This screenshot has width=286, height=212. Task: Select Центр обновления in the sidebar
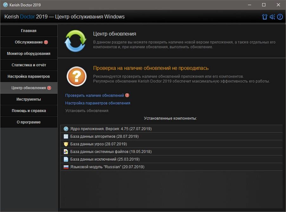29,88
